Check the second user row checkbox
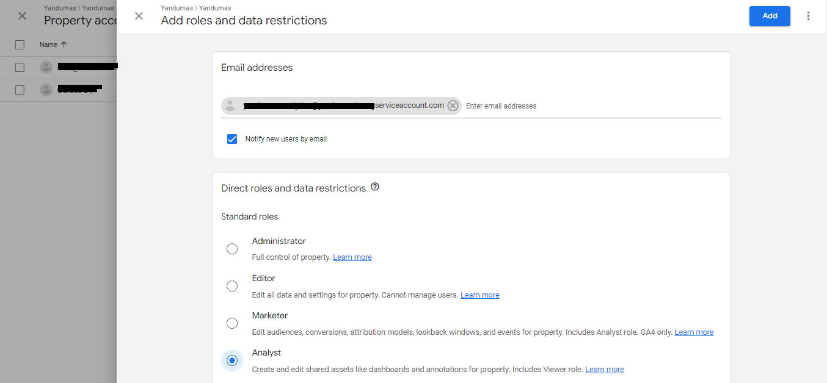Screen dimensions: 827x383 20,90
